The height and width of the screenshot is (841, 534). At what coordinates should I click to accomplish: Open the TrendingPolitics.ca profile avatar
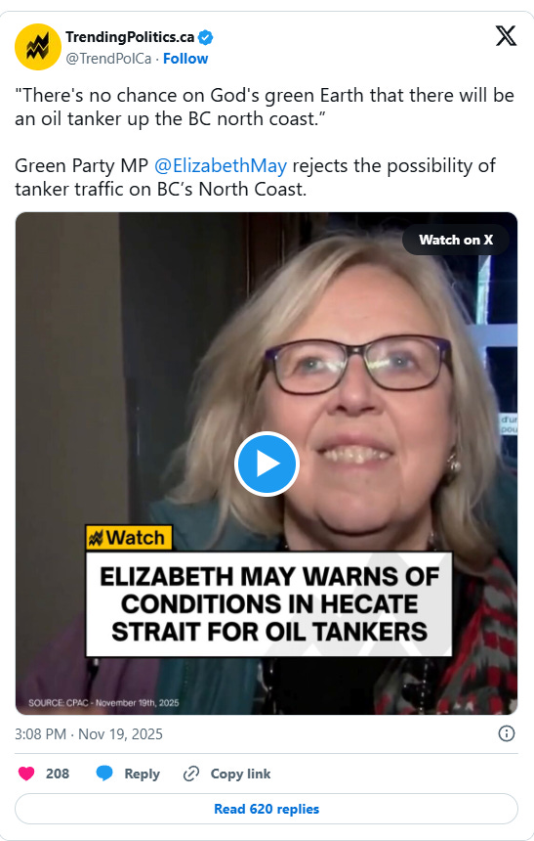(37, 47)
